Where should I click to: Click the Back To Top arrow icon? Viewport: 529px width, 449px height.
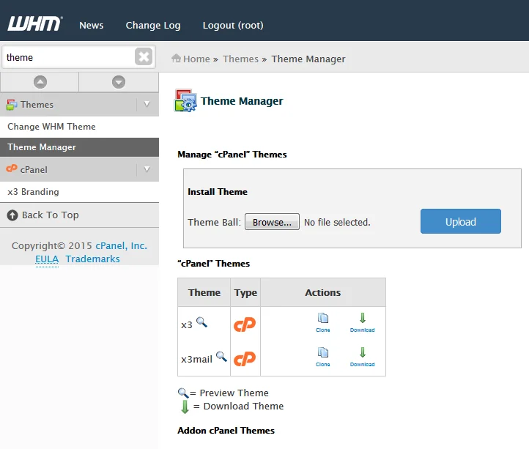coord(12,215)
